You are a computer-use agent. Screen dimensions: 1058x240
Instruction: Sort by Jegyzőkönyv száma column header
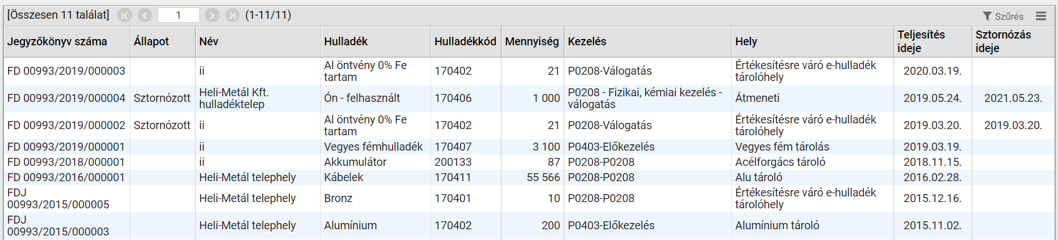[67, 41]
